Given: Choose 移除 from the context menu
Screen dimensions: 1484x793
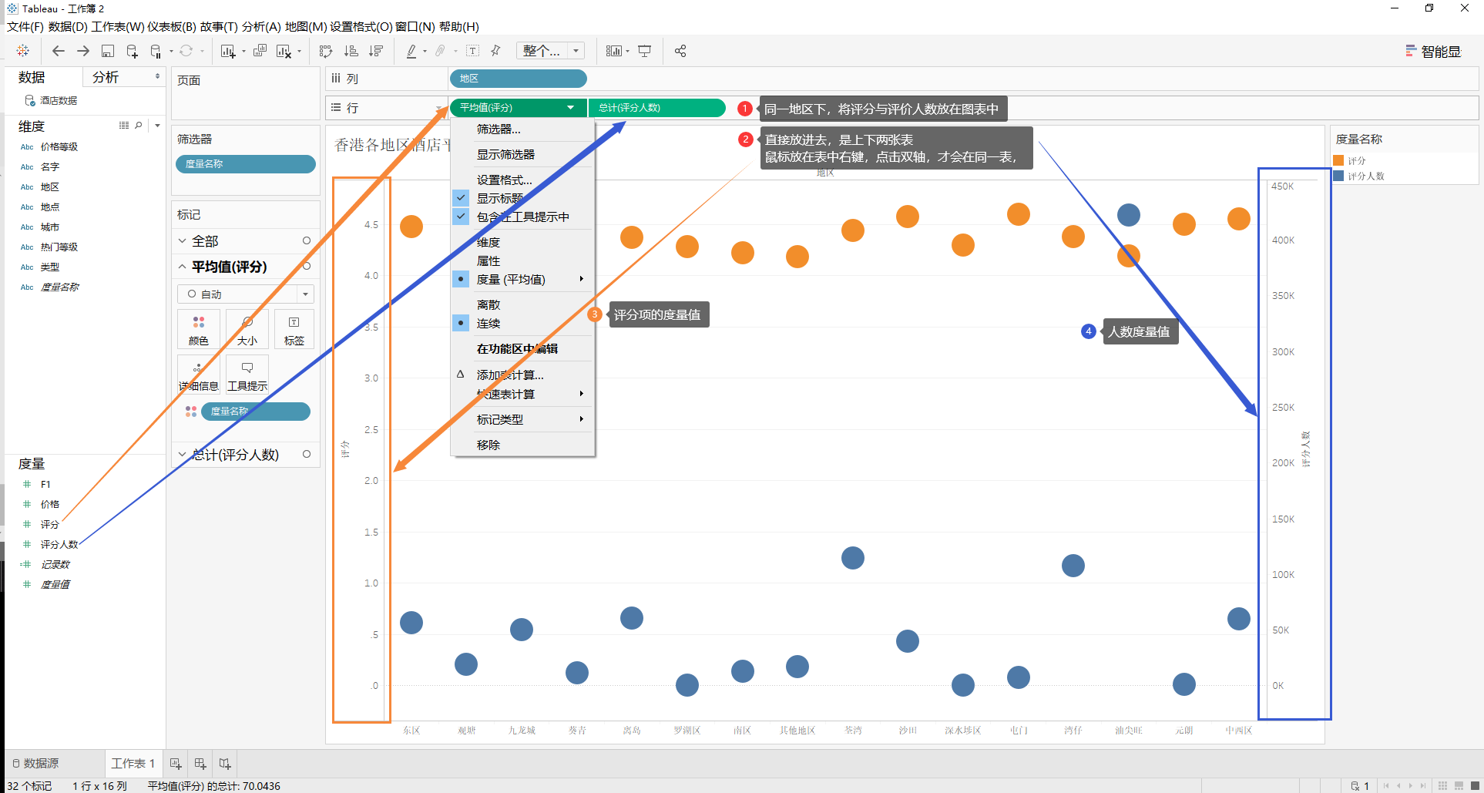Looking at the screenshot, I should pyautogui.click(x=489, y=445).
